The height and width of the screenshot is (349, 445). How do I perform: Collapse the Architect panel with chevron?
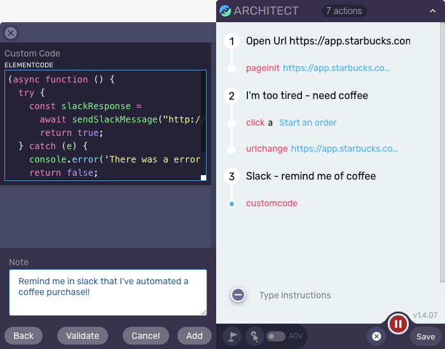[432, 11]
